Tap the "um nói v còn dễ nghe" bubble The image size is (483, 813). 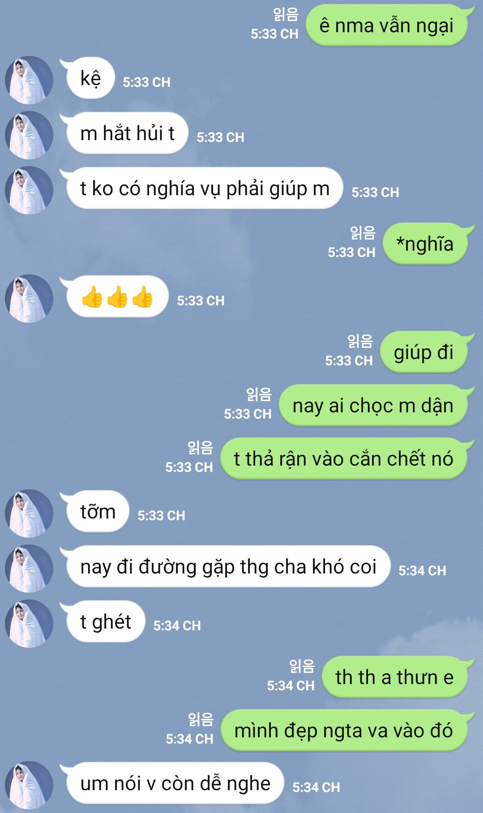click(x=175, y=783)
